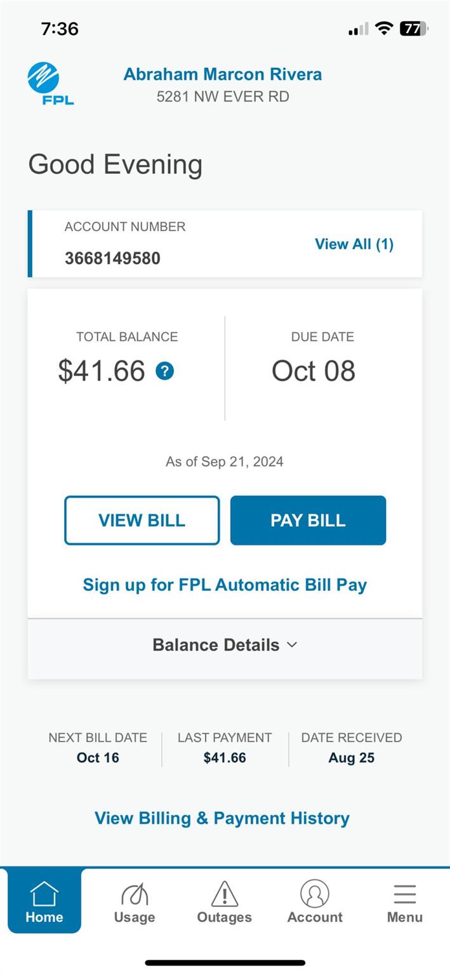Tap the Wi-Fi status icon
Screen dimensions: 450x975
pyautogui.click(x=384, y=28)
